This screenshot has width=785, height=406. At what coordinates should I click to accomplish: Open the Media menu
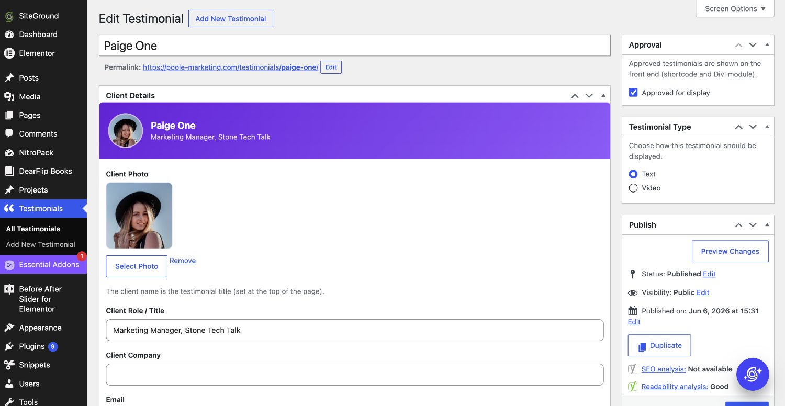click(x=30, y=97)
